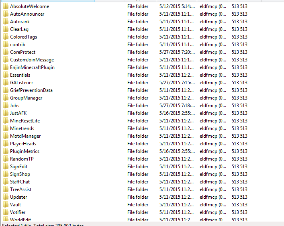Click the StaffChat folder icon
This screenshot has width=284, height=226.
(x=6, y=182)
